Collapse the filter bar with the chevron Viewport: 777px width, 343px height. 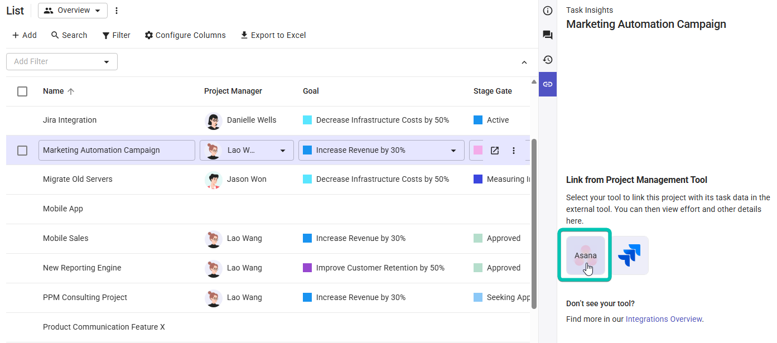(524, 62)
